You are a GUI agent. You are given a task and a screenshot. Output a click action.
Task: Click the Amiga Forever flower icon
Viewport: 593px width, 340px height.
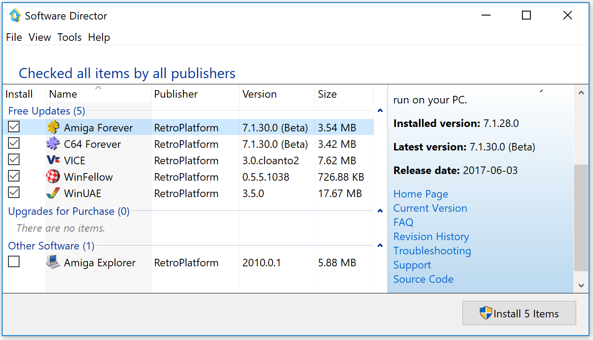[53, 127]
